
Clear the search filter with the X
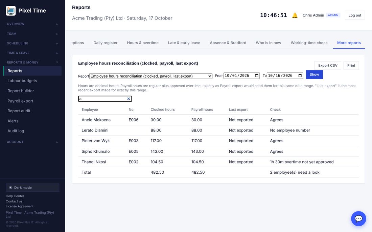129,99
